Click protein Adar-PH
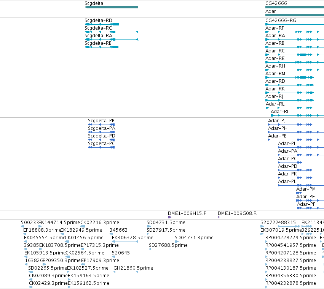 click(x=278, y=128)
